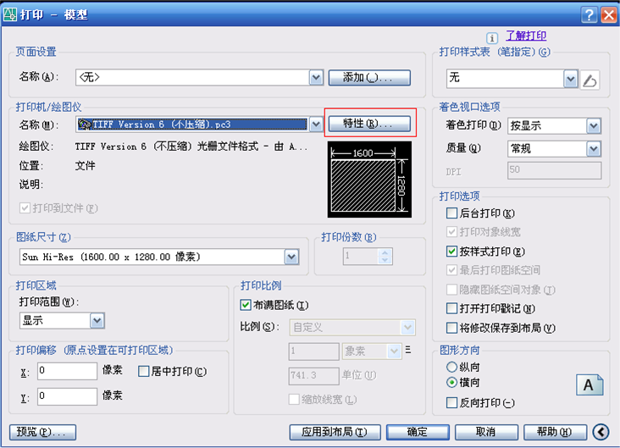Click the info icon beside 了解打印
Image resolution: width=620 pixels, height=448 pixels.
(x=492, y=38)
